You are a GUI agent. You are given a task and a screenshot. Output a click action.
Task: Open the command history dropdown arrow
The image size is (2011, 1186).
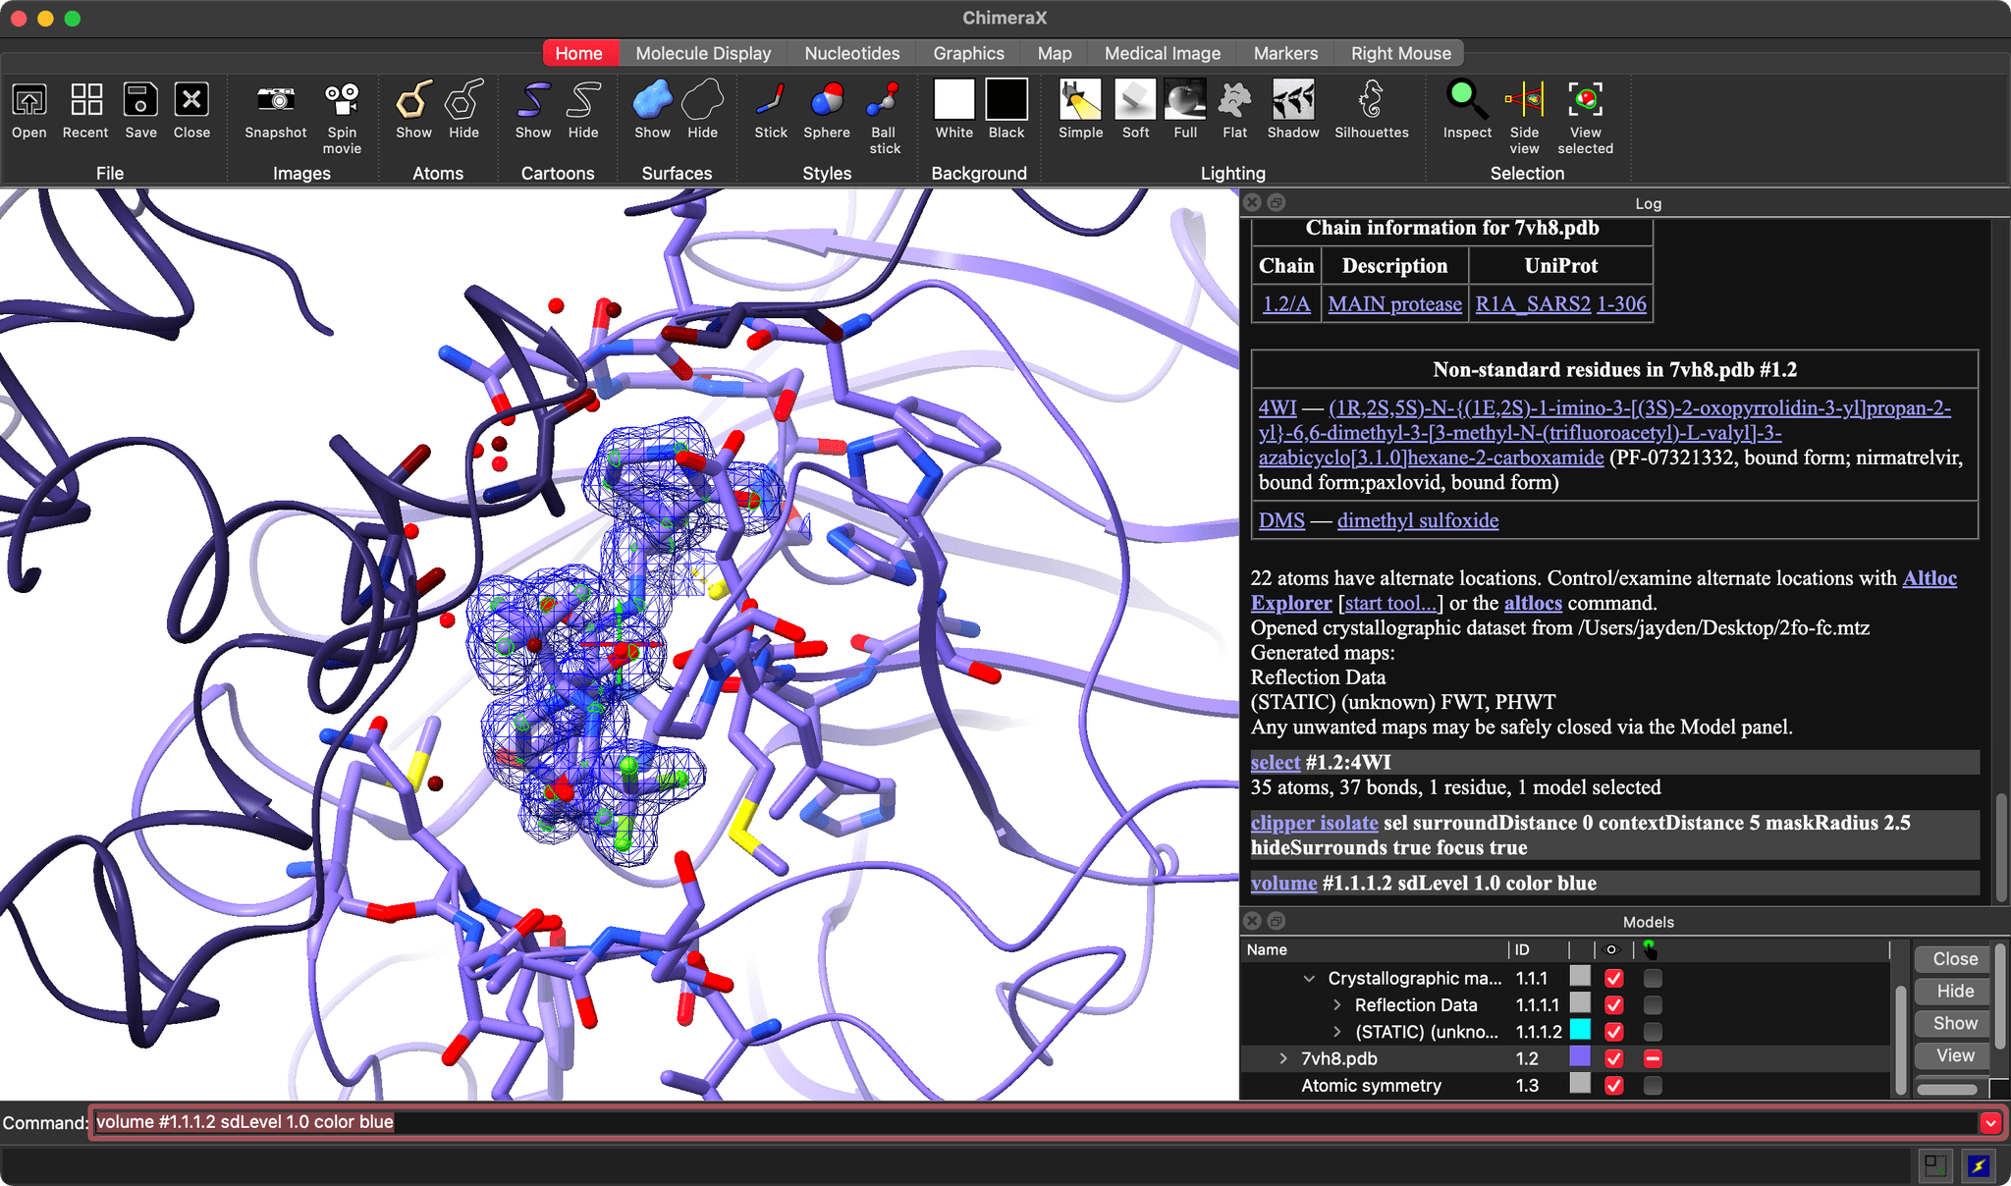point(1989,1122)
